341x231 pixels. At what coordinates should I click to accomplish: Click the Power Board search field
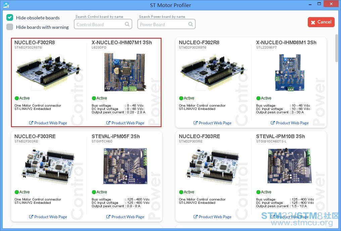click(166, 24)
